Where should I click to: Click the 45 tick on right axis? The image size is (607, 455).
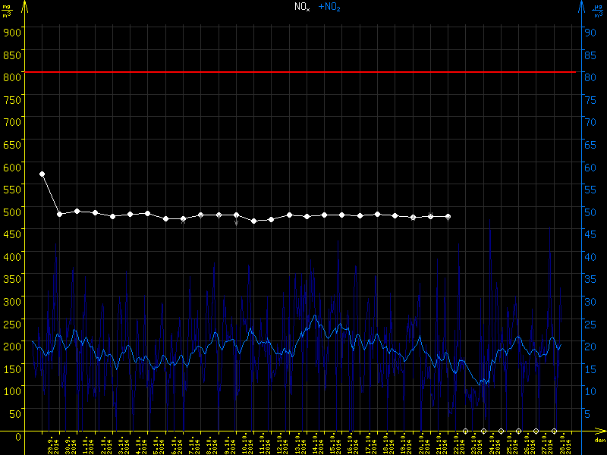click(587, 234)
